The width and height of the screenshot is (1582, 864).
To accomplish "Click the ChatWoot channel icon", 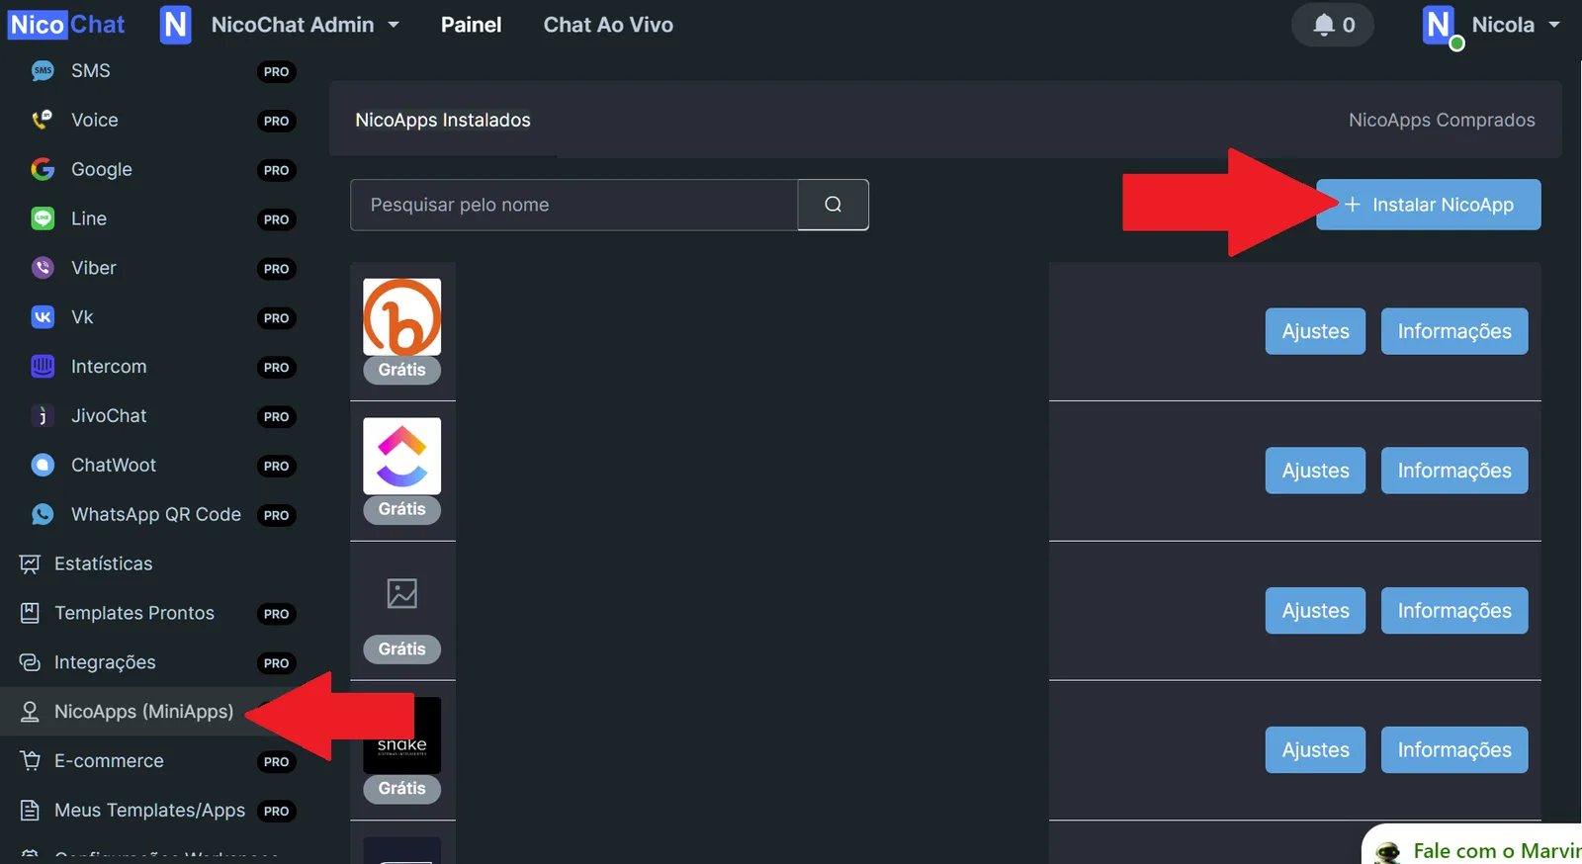I will coord(43,466).
